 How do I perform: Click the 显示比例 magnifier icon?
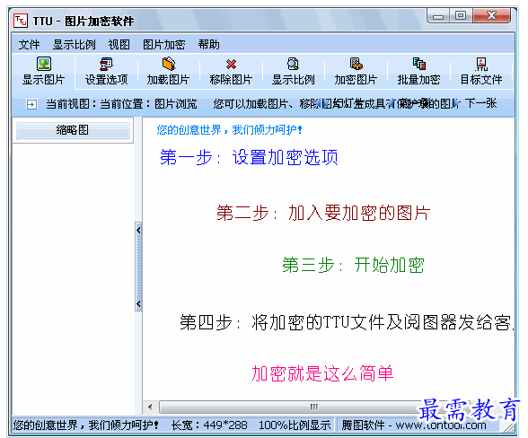(294, 64)
